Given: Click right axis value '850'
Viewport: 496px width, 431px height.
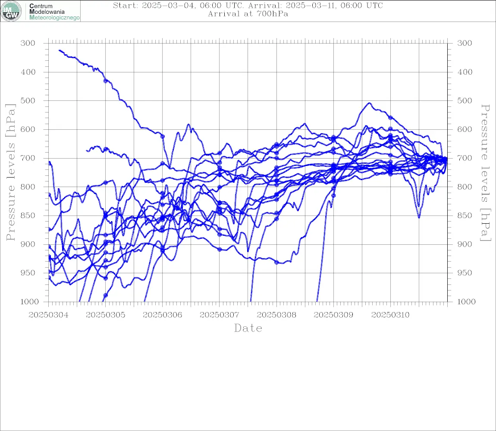Looking at the screenshot, I should 465,215.
